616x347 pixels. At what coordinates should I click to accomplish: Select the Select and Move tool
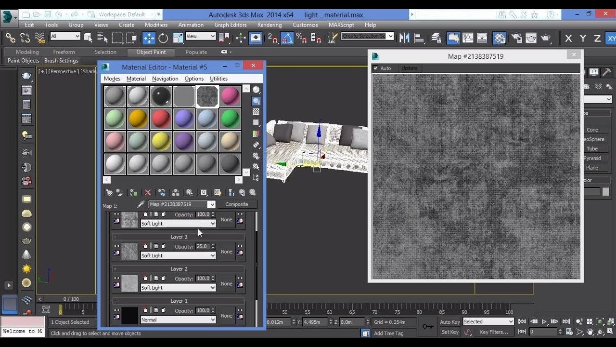point(149,38)
